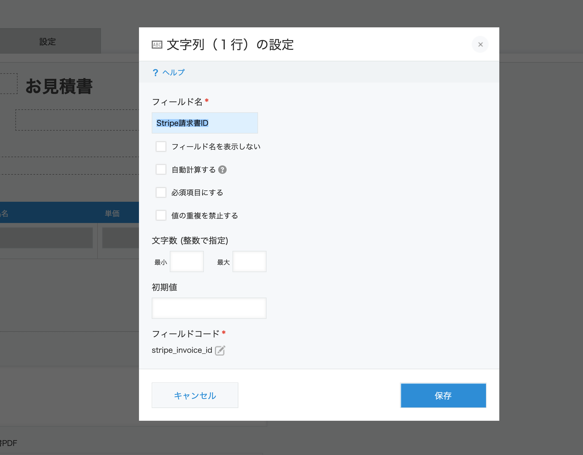
Task: Edit the field code with the pencil icon
Action: tap(220, 350)
